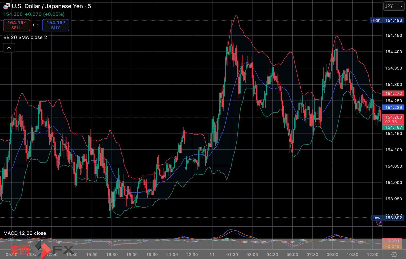Select the BB 20 SMA close 2 indicator legend
The width and height of the screenshot is (406, 259).
(25, 38)
